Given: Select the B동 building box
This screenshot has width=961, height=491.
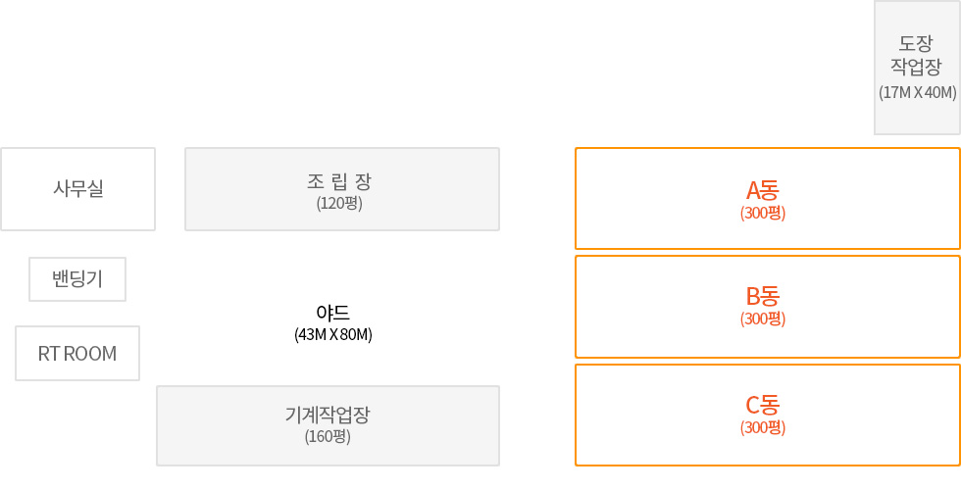Looking at the screenshot, I should (767, 307).
